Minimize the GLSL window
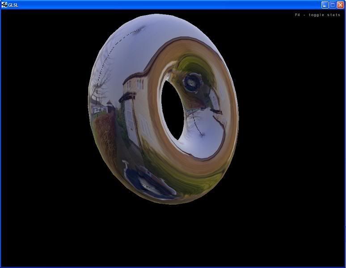The width and height of the screenshot is (346, 268). point(325,5)
